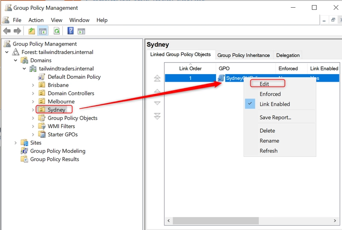Click the Refresh toolbar icon
Image resolution: width=342 pixels, height=230 pixels.
[57, 31]
